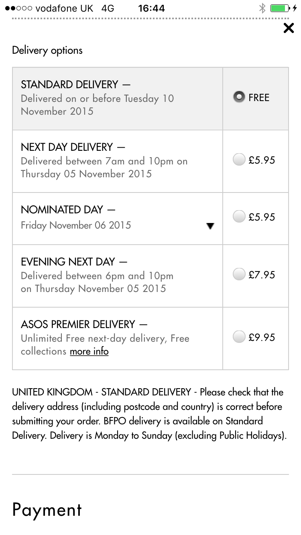
Task: Pick Evening Next Day £7.95 radio button
Action: click(239, 275)
